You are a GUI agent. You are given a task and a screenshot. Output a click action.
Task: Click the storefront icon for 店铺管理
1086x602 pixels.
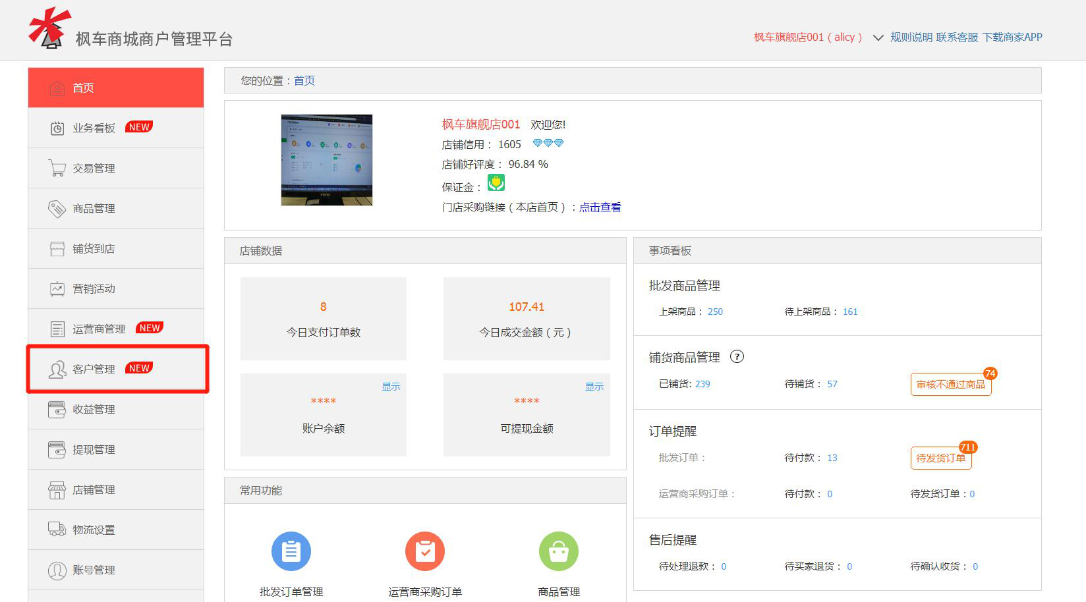click(57, 490)
